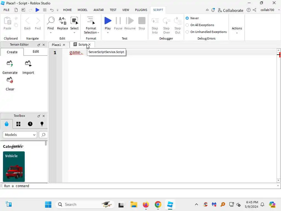Open Toolbox Recent clock tab
This screenshot has height=211, width=281.
tap(30, 124)
